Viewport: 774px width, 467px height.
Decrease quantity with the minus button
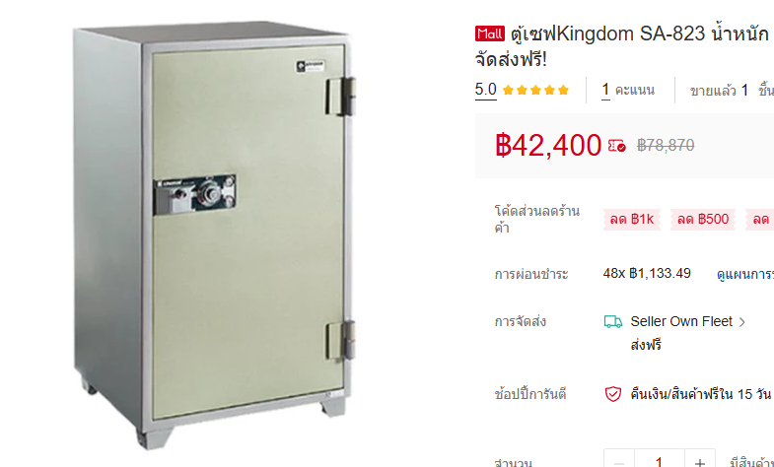[x=619, y=460]
